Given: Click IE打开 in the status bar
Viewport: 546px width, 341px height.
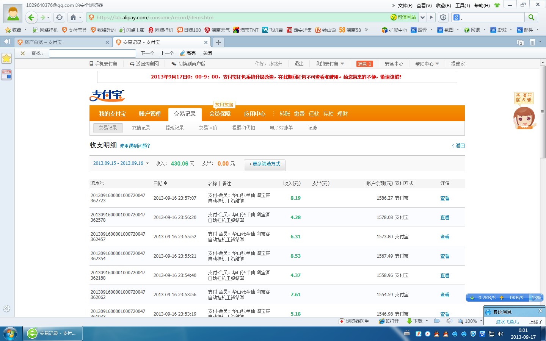Looking at the screenshot, I should click(389, 321).
